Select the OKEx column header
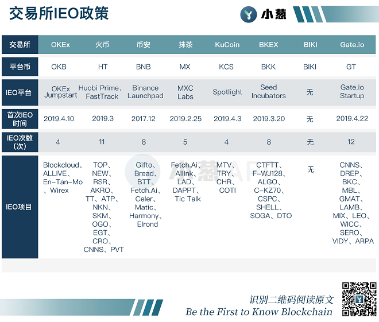The height and width of the screenshot is (322, 379). tap(60, 45)
